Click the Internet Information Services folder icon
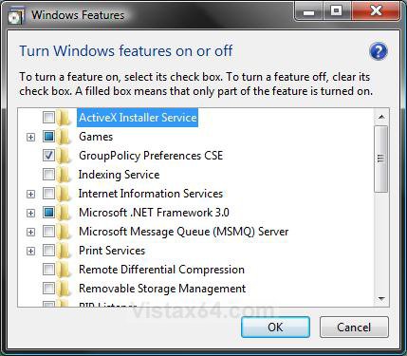Screen dimensions: 407x356 pos(64,194)
